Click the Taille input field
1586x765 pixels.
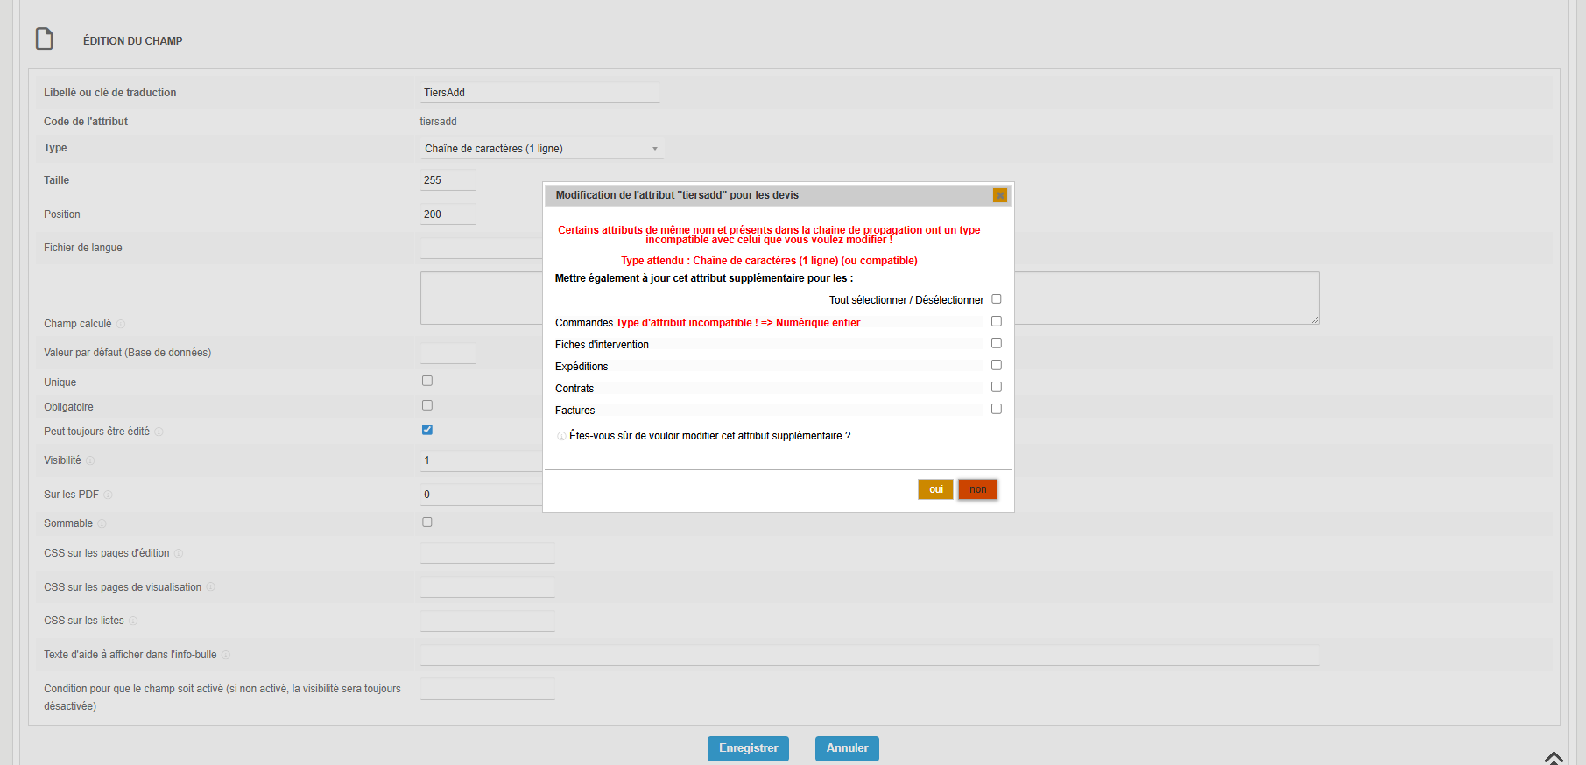(x=448, y=180)
